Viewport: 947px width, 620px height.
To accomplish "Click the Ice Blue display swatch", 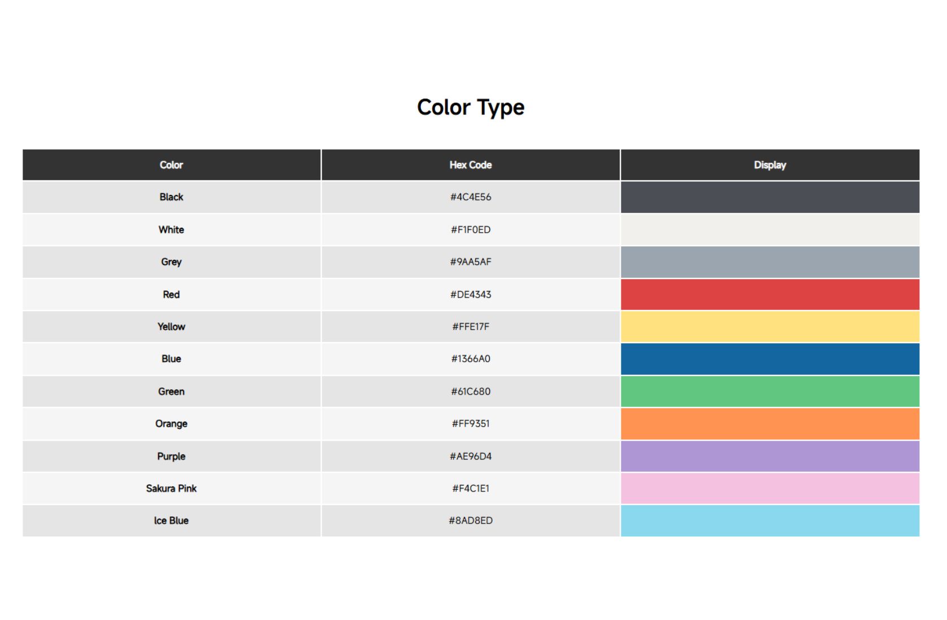I will [769, 521].
